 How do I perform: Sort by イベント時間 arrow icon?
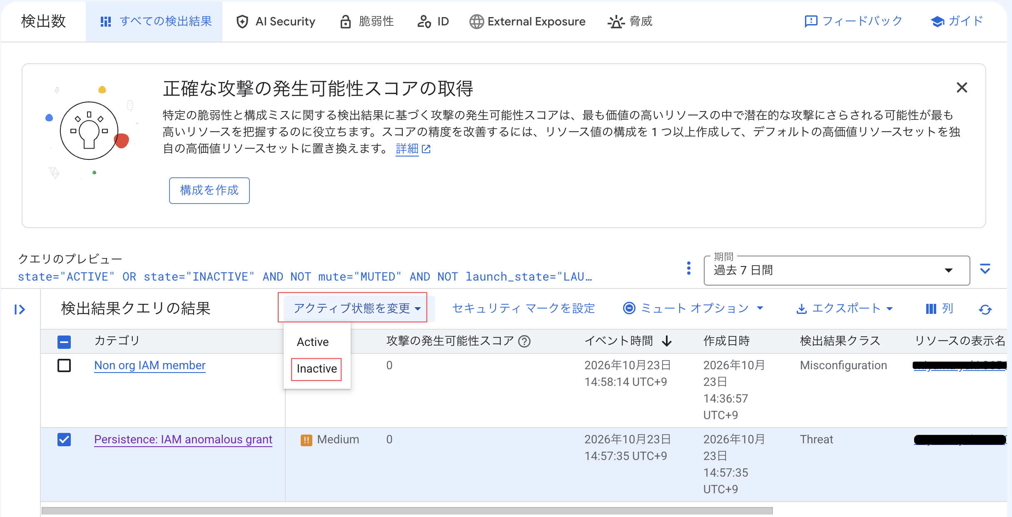point(667,341)
